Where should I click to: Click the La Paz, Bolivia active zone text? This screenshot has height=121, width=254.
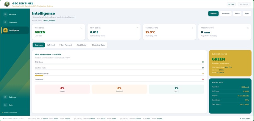(x=49, y=20)
